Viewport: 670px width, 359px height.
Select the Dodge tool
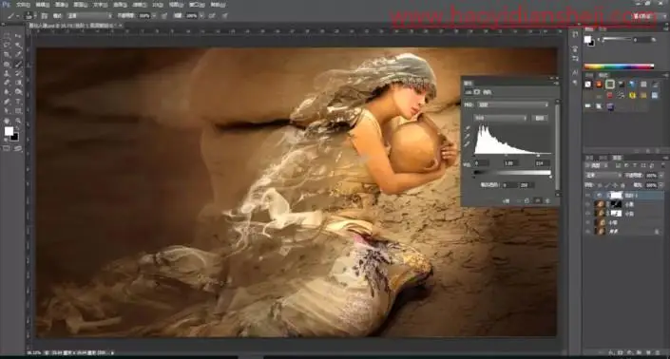coord(18,91)
